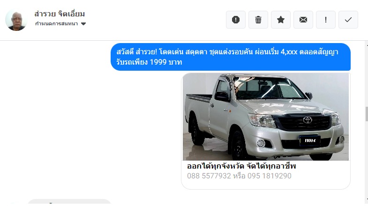Click the scrollbar track below thumb
The image size is (368, 206).
click(x=367, y=159)
